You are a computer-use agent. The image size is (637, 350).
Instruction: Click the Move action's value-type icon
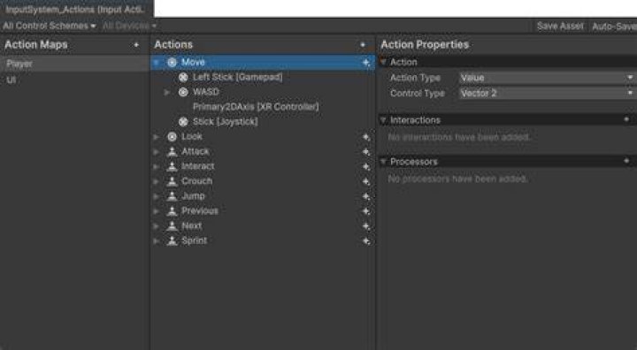pos(173,62)
